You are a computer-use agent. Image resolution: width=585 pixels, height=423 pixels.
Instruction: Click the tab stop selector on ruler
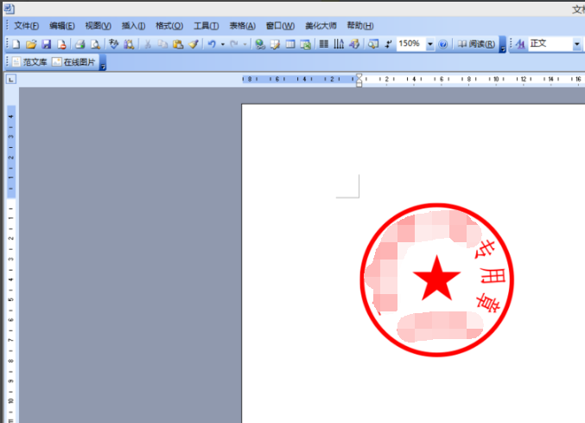pyautogui.click(x=11, y=79)
